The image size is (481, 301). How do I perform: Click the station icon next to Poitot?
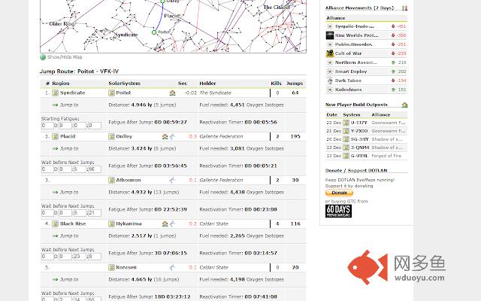[173, 93]
